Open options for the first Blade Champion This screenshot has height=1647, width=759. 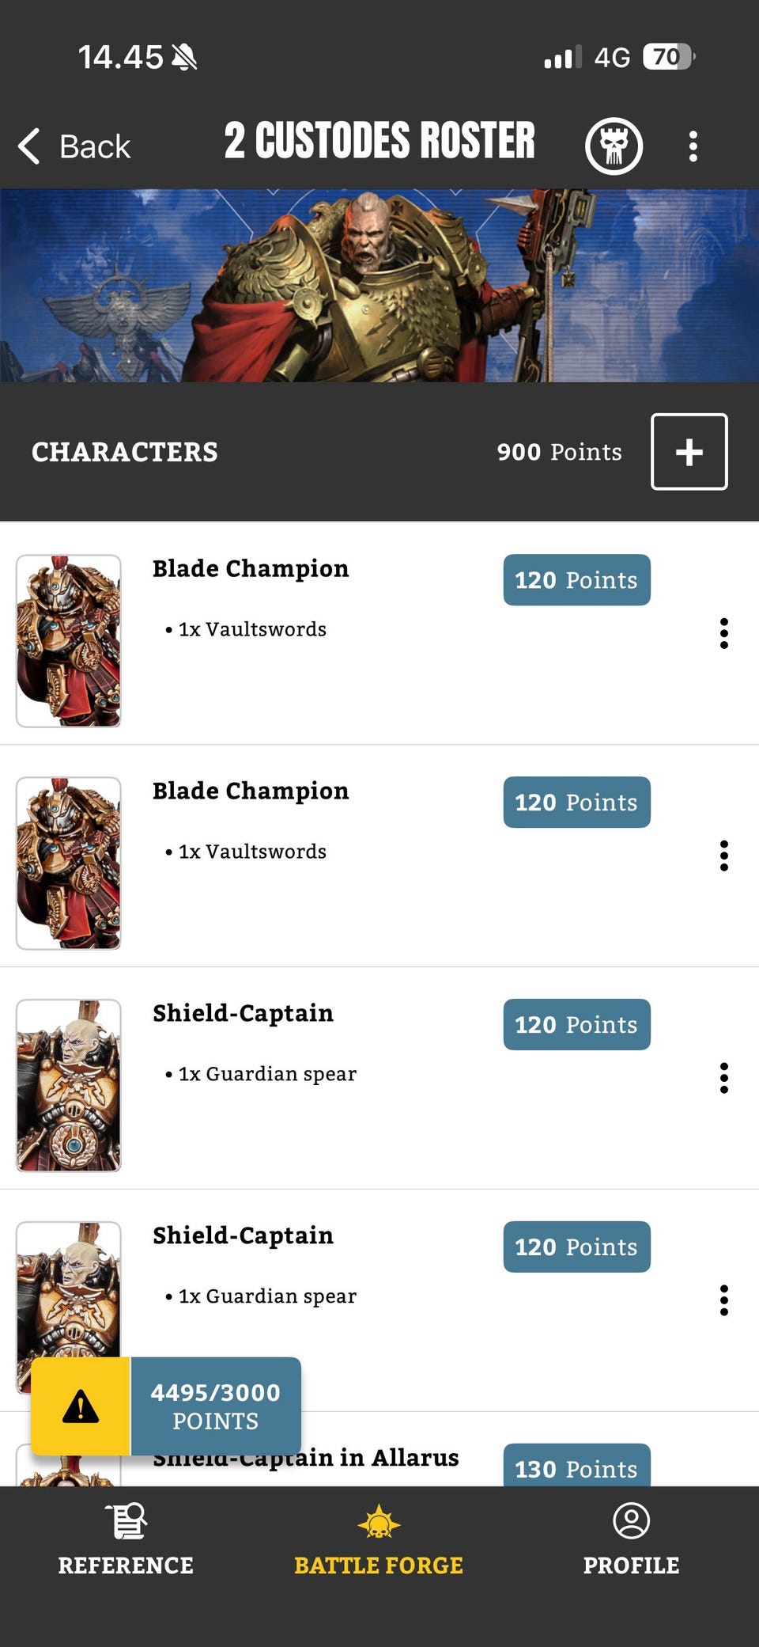[x=723, y=634]
